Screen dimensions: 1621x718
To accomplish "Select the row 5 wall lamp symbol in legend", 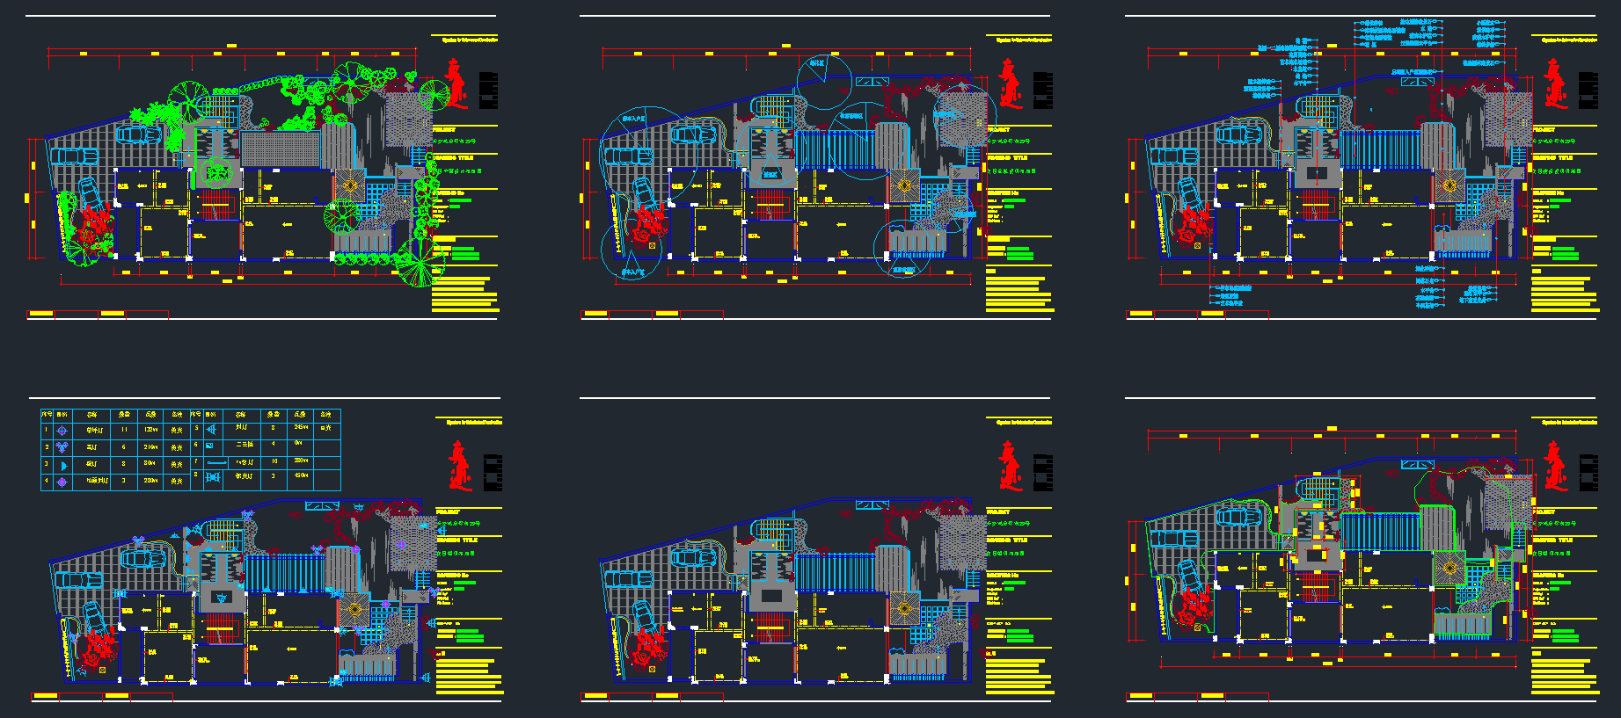I will click(211, 430).
